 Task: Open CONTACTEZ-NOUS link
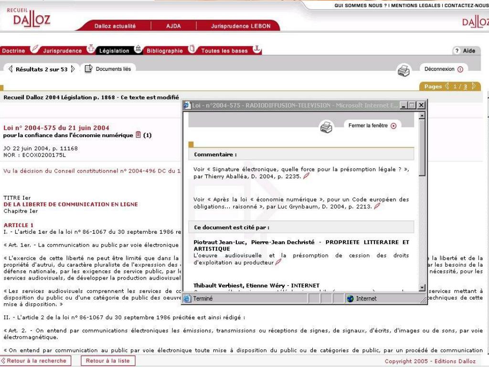coord(467,5)
